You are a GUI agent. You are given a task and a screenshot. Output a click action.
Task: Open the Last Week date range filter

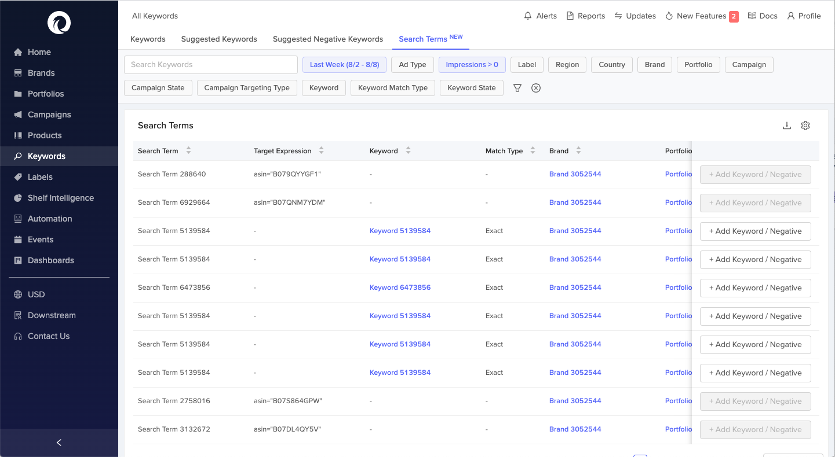[x=344, y=65]
